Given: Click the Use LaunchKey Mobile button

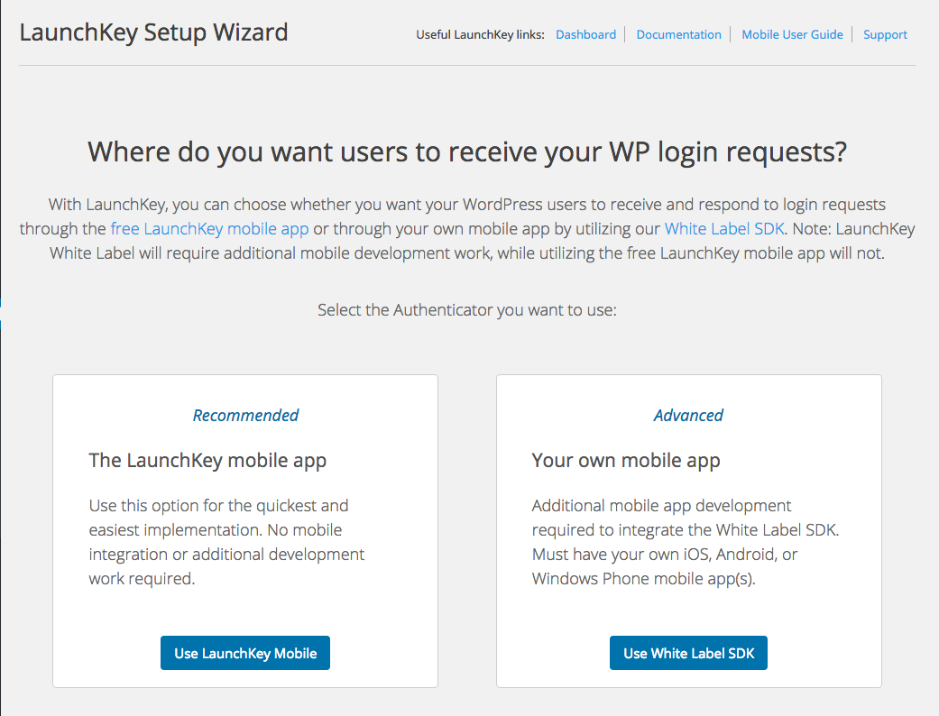Looking at the screenshot, I should click(245, 653).
